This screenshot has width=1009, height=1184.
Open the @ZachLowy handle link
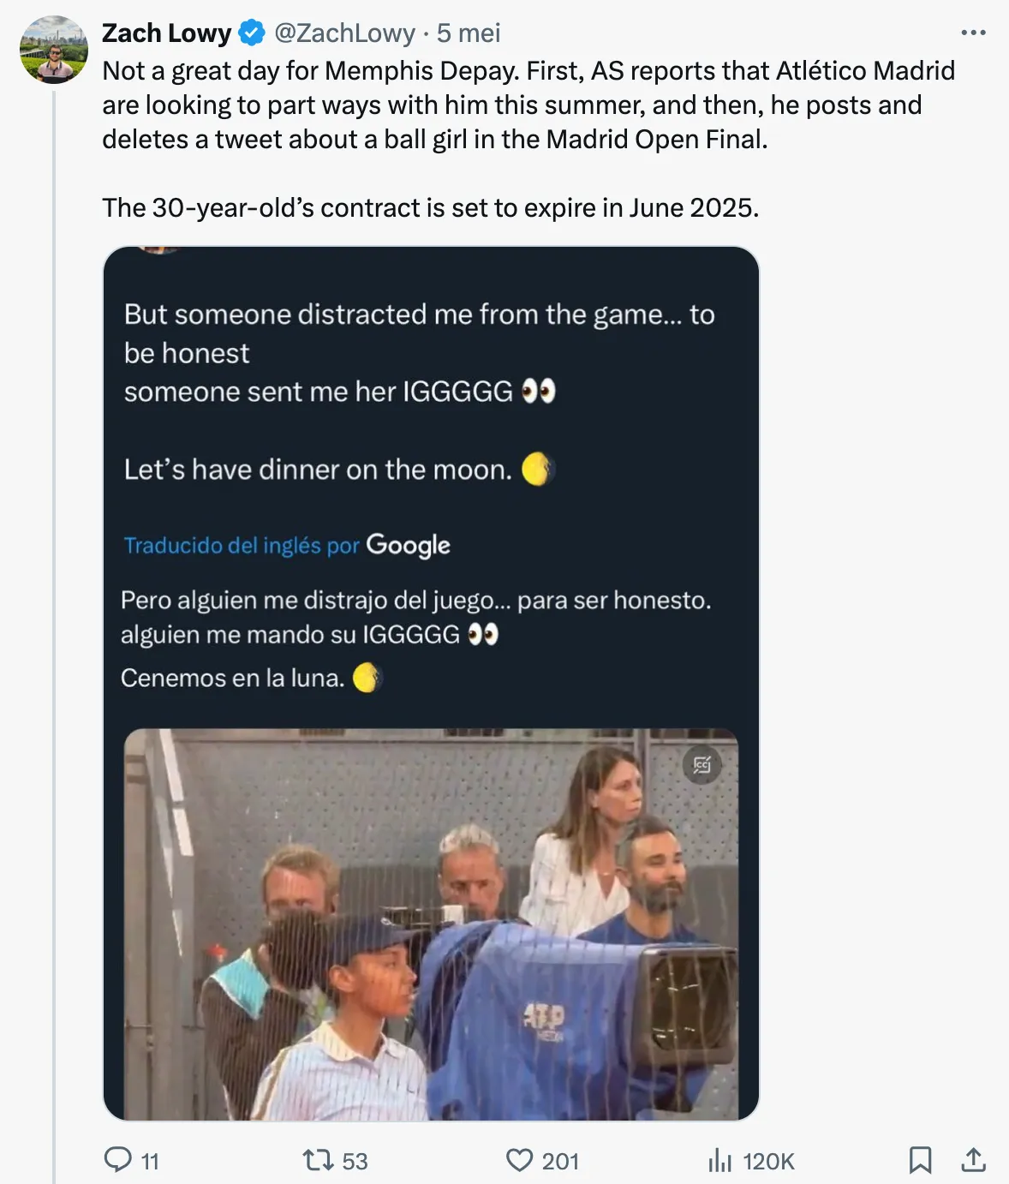pyautogui.click(x=344, y=33)
